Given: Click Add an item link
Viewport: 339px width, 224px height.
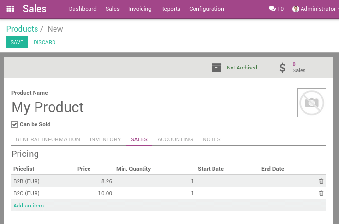Looking at the screenshot, I should tap(28, 206).
